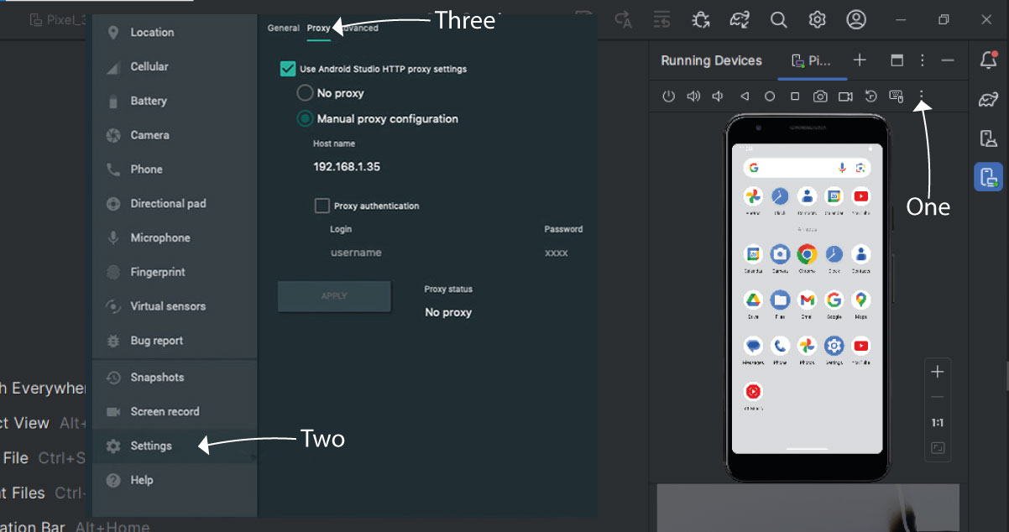The image size is (1009, 532).
Task: Uncheck Use Android Studio HTTP proxy settings
Action: tap(289, 69)
